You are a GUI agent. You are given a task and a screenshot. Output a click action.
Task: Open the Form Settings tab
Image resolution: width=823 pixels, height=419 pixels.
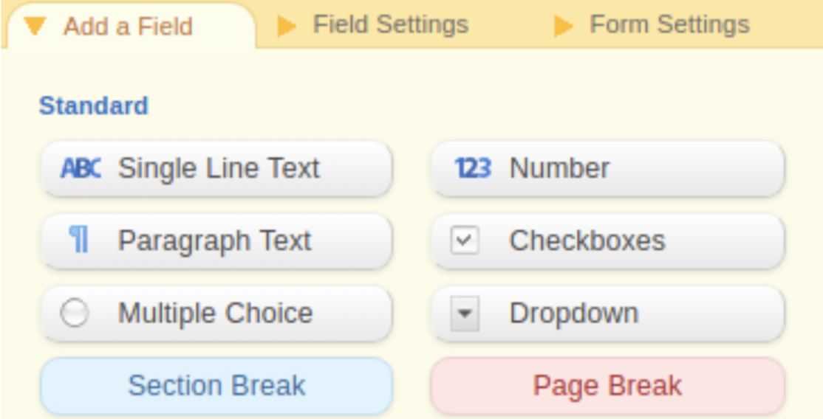pos(669,25)
